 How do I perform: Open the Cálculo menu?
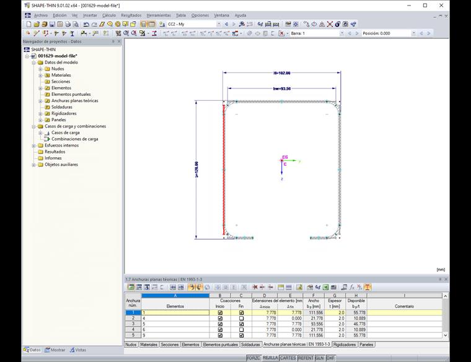pyautogui.click(x=108, y=15)
